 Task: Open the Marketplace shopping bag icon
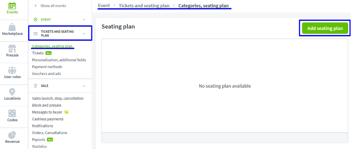[12, 27]
